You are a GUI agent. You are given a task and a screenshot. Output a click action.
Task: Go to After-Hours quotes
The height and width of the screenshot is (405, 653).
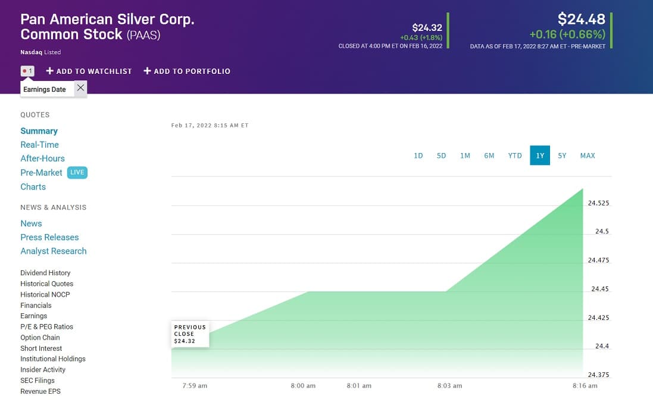tap(42, 158)
